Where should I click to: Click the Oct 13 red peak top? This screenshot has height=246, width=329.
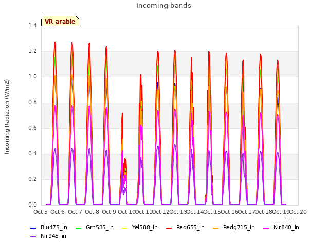coord(175,51)
